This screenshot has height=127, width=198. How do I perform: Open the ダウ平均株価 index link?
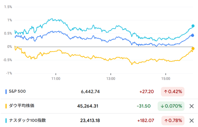[22, 106]
